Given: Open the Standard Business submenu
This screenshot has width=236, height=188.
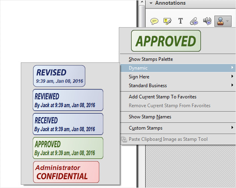Looking at the screenshot, I should (178, 86).
